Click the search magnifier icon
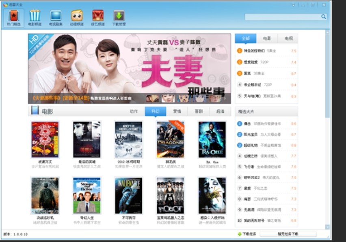The image size is (346, 242). [324, 17]
